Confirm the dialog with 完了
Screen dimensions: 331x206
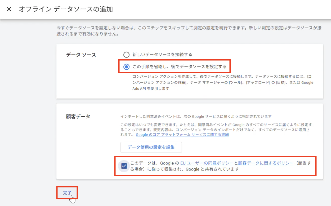(67, 193)
